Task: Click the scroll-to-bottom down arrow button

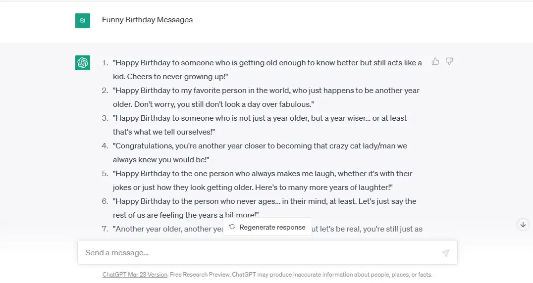Action: pos(523,225)
